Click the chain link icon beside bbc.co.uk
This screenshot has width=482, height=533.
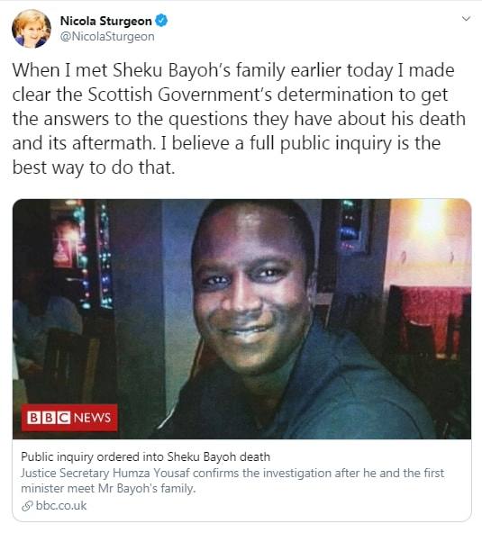point(27,506)
